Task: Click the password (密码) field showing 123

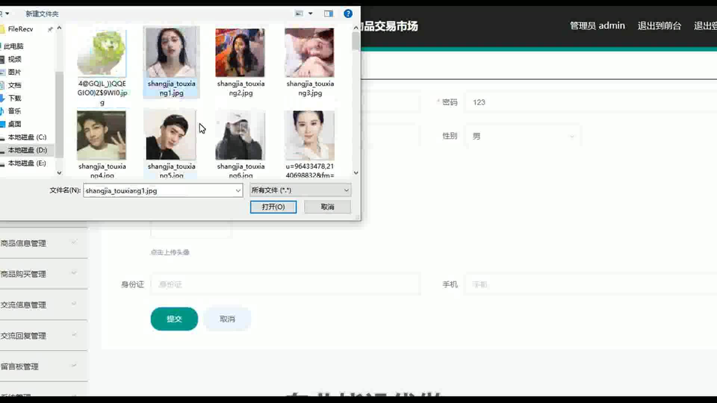Action: click(x=590, y=102)
